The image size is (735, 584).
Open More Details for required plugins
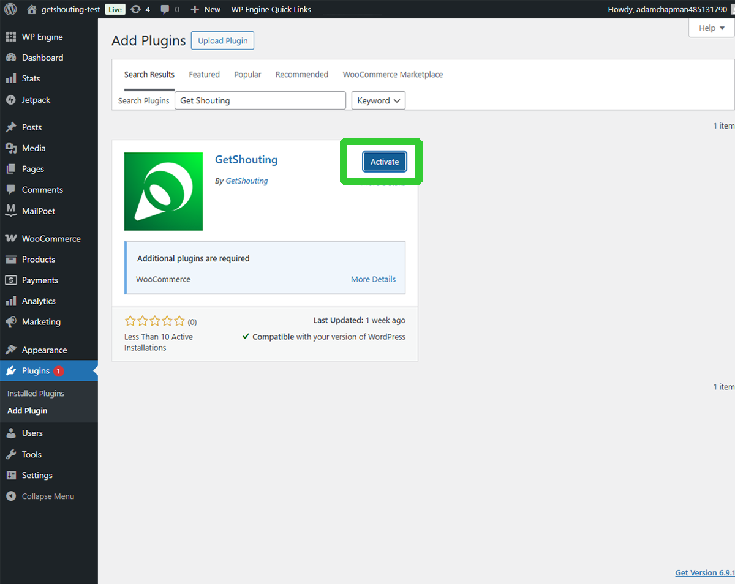373,279
